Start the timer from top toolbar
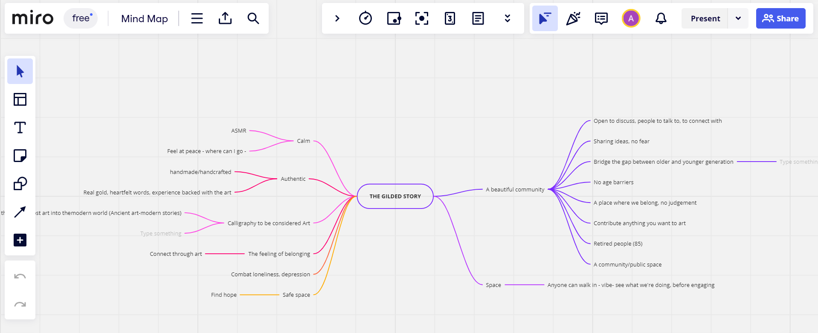 (x=365, y=18)
